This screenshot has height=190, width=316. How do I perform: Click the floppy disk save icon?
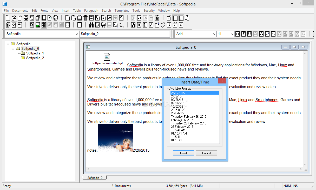point(32,18)
